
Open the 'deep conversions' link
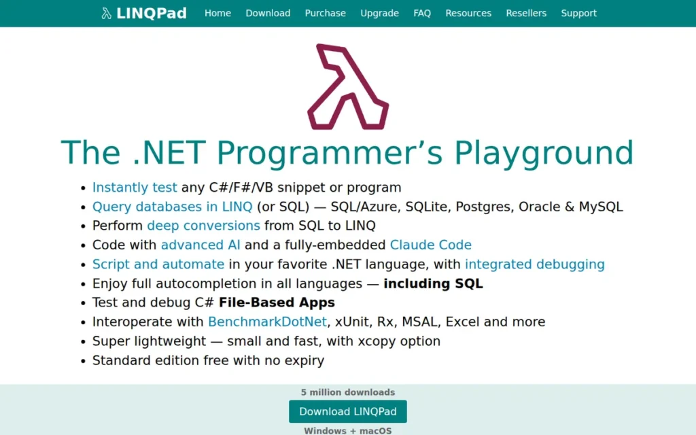[203, 226]
